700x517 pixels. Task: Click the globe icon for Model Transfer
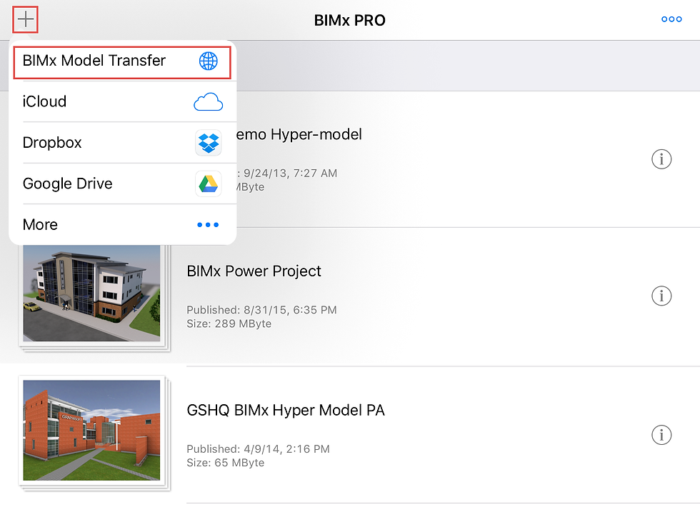pos(208,61)
